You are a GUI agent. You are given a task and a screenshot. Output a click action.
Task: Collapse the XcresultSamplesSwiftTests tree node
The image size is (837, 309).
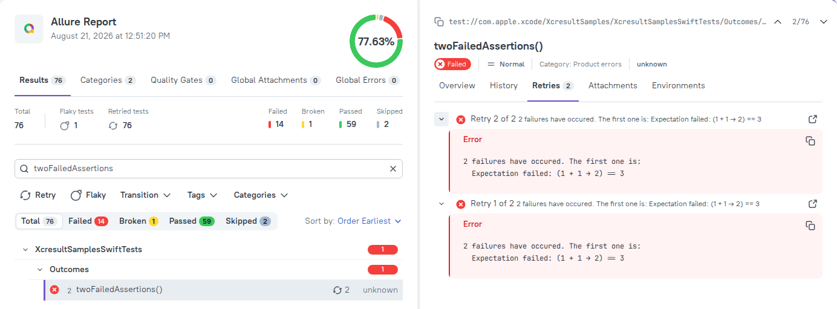coord(25,249)
